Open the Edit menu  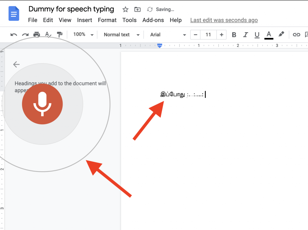(48, 20)
